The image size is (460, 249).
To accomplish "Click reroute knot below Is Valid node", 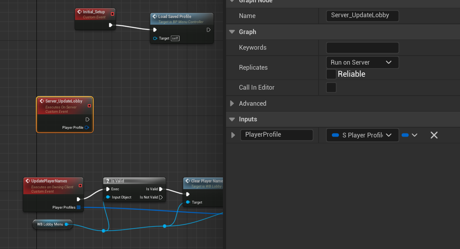I will pos(103,231).
